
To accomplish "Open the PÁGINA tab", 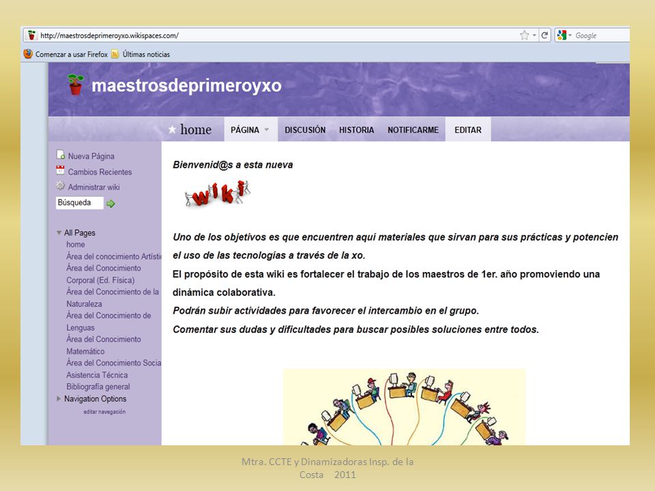I will pos(250,130).
